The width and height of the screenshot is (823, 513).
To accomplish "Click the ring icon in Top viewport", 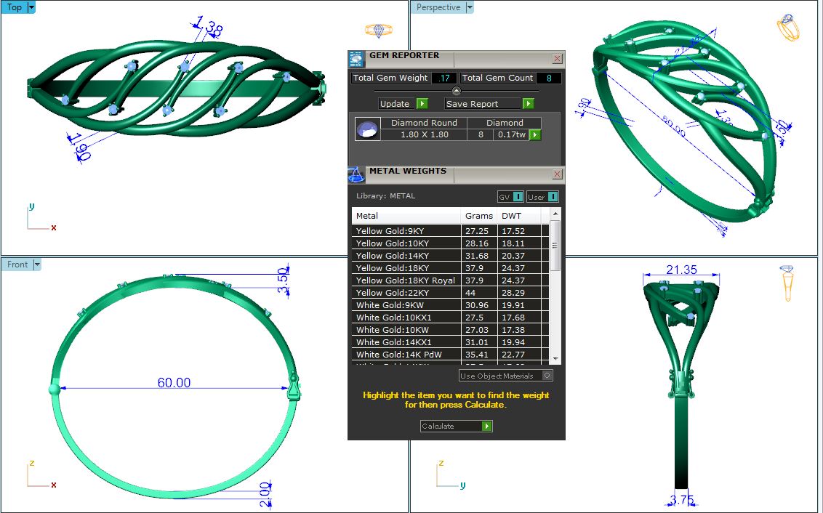I will tap(378, 31).
